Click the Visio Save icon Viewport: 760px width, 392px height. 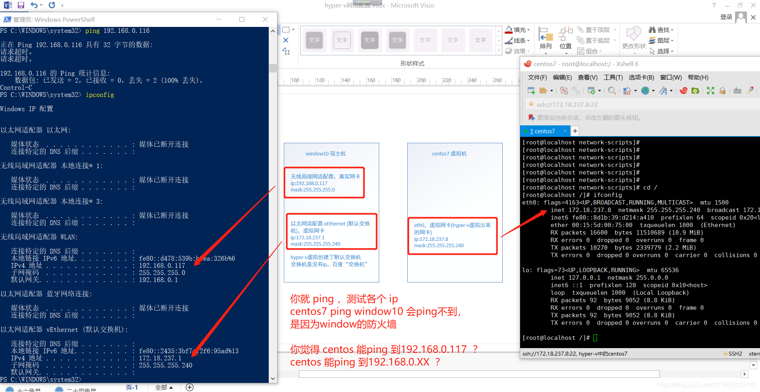21,5
